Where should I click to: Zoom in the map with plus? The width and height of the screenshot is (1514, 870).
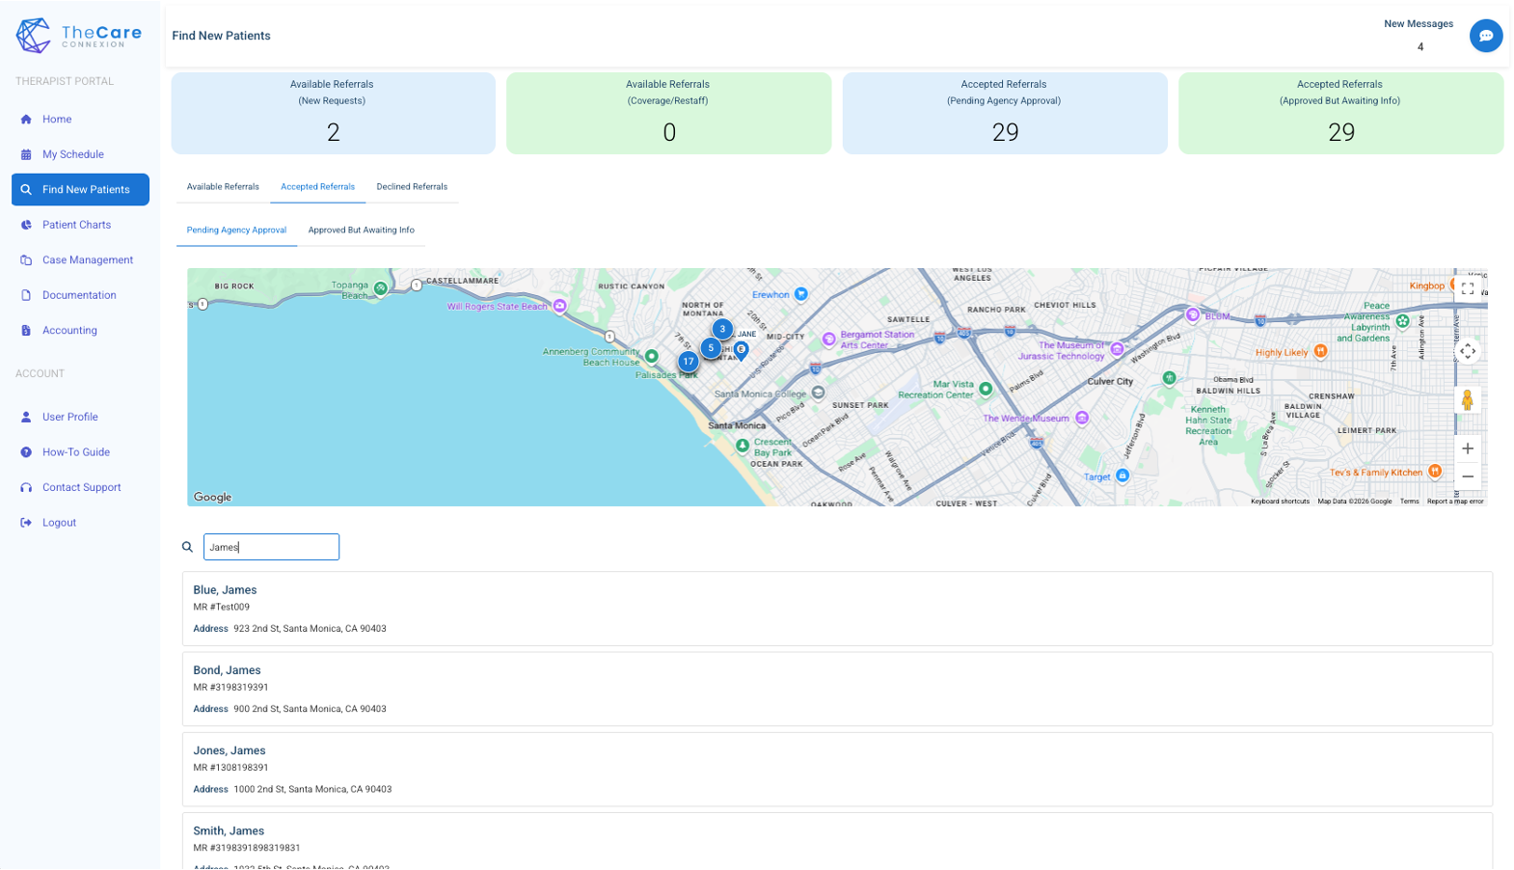pos(1467,449)
